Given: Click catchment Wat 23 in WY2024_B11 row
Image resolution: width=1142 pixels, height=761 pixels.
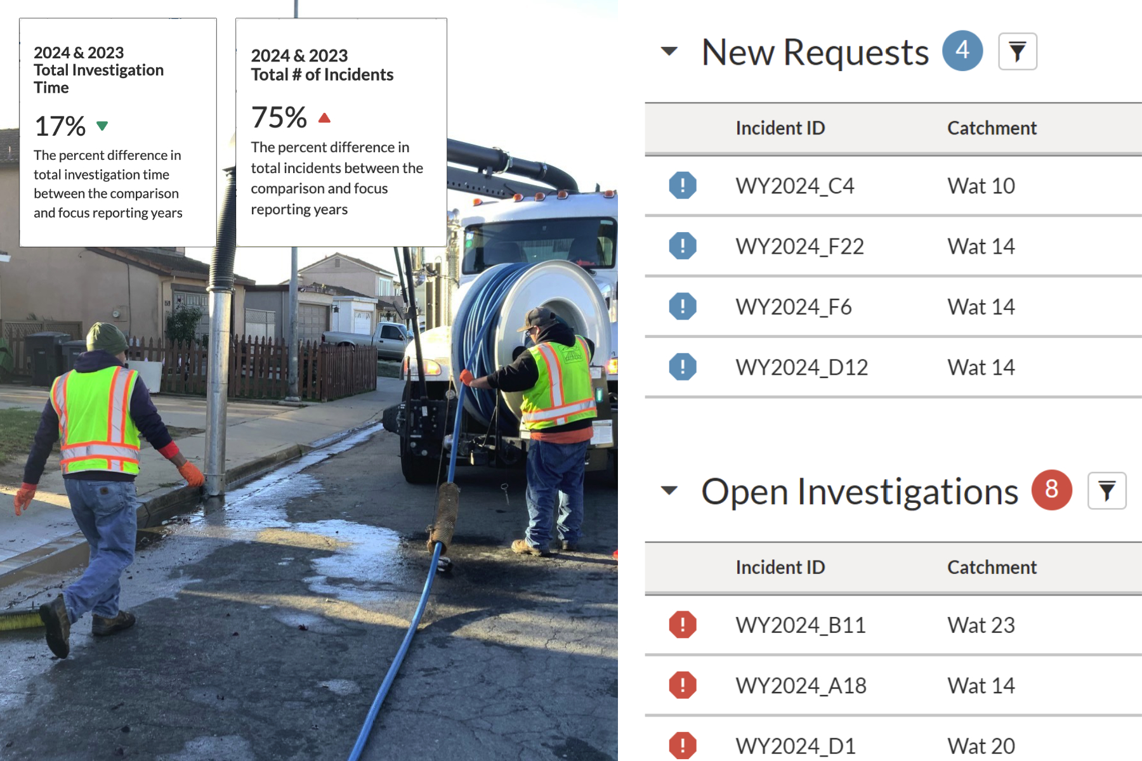Looking at the screenshot, I should [981, 625].
